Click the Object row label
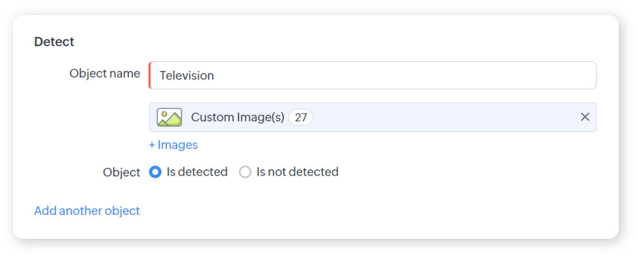Viewport: 637px width, 263px height. (x=121, y=173)
